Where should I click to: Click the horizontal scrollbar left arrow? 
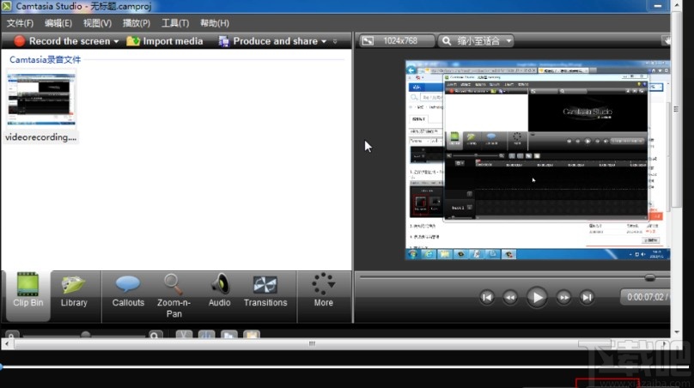click(7, 343)
